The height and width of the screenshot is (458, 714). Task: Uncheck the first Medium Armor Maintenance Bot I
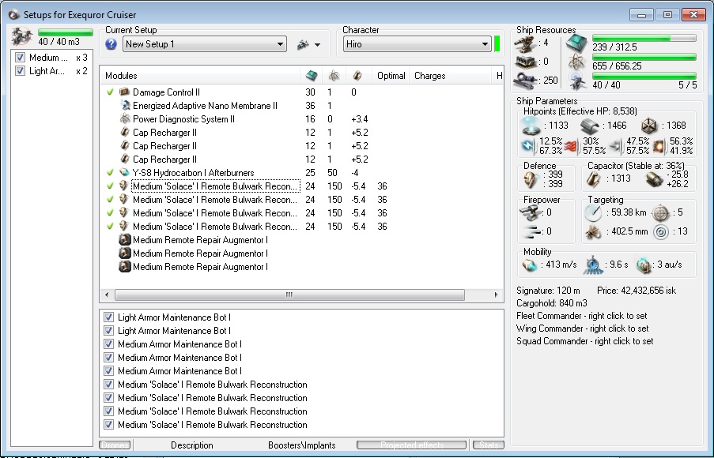108,343
